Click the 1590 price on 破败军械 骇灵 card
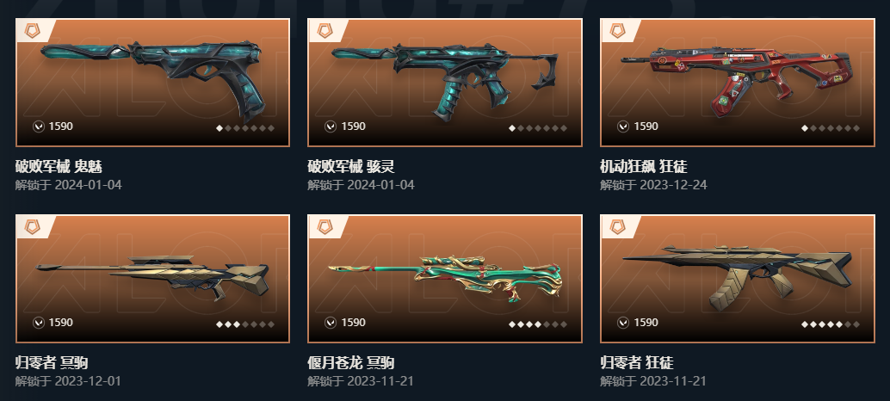This screenshot has width=890, height=401. (353, 126)
